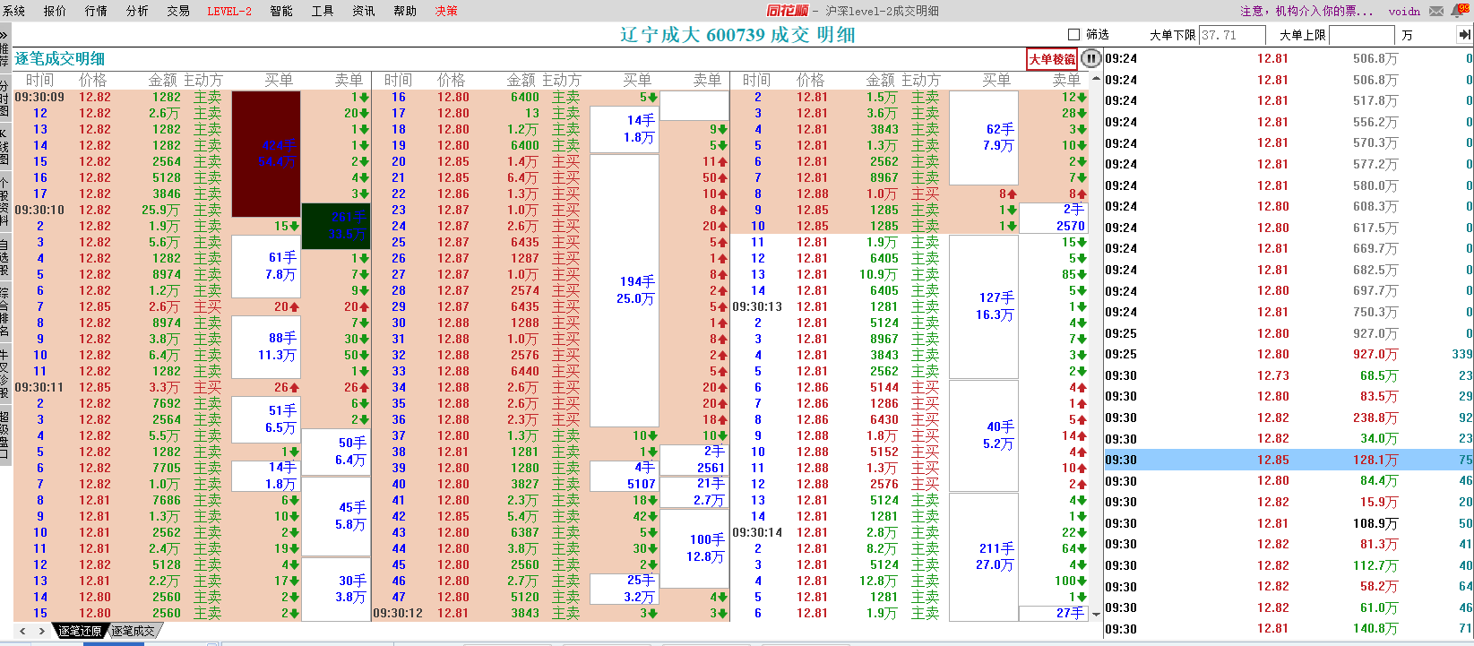Open the 综合排名 sidebar tab
The image size is (1474, 646).
pos(4,312)
